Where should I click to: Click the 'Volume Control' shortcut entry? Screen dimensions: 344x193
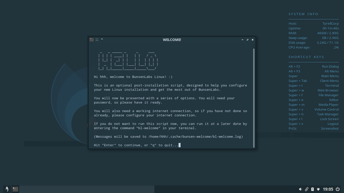[x=327, y=109]
